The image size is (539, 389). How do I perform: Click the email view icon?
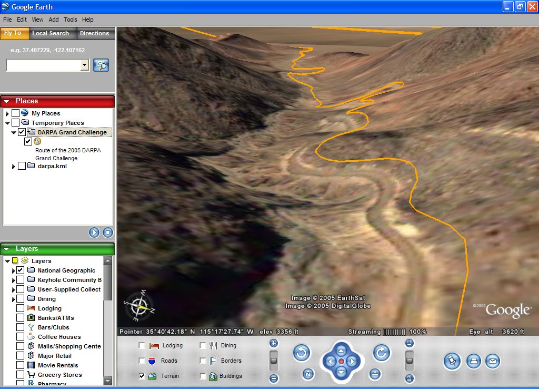493,362
